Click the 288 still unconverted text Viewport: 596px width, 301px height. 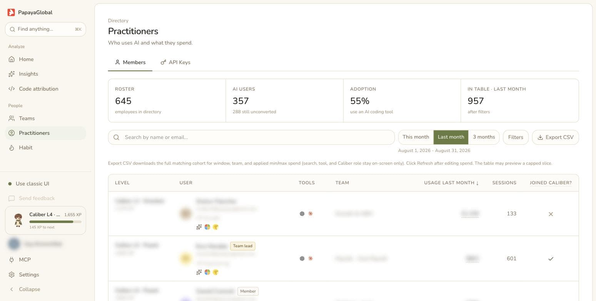tap(254, 112)
